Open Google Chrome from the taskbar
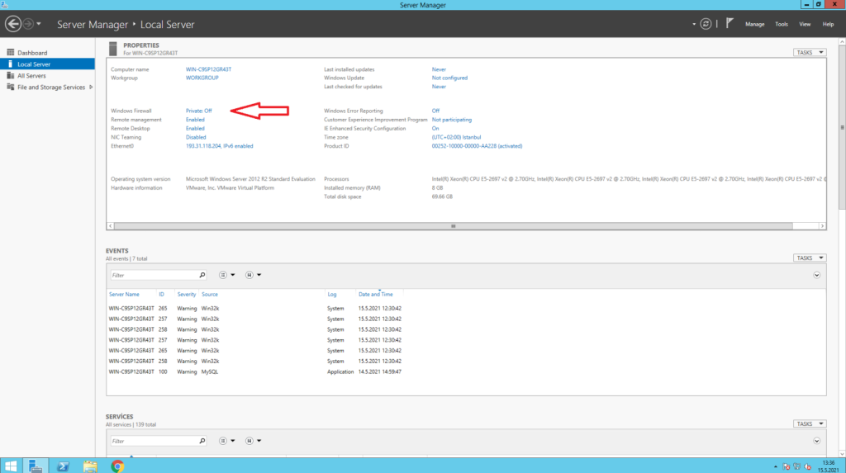Screen dimensions: 846x473 coord(117,466)
